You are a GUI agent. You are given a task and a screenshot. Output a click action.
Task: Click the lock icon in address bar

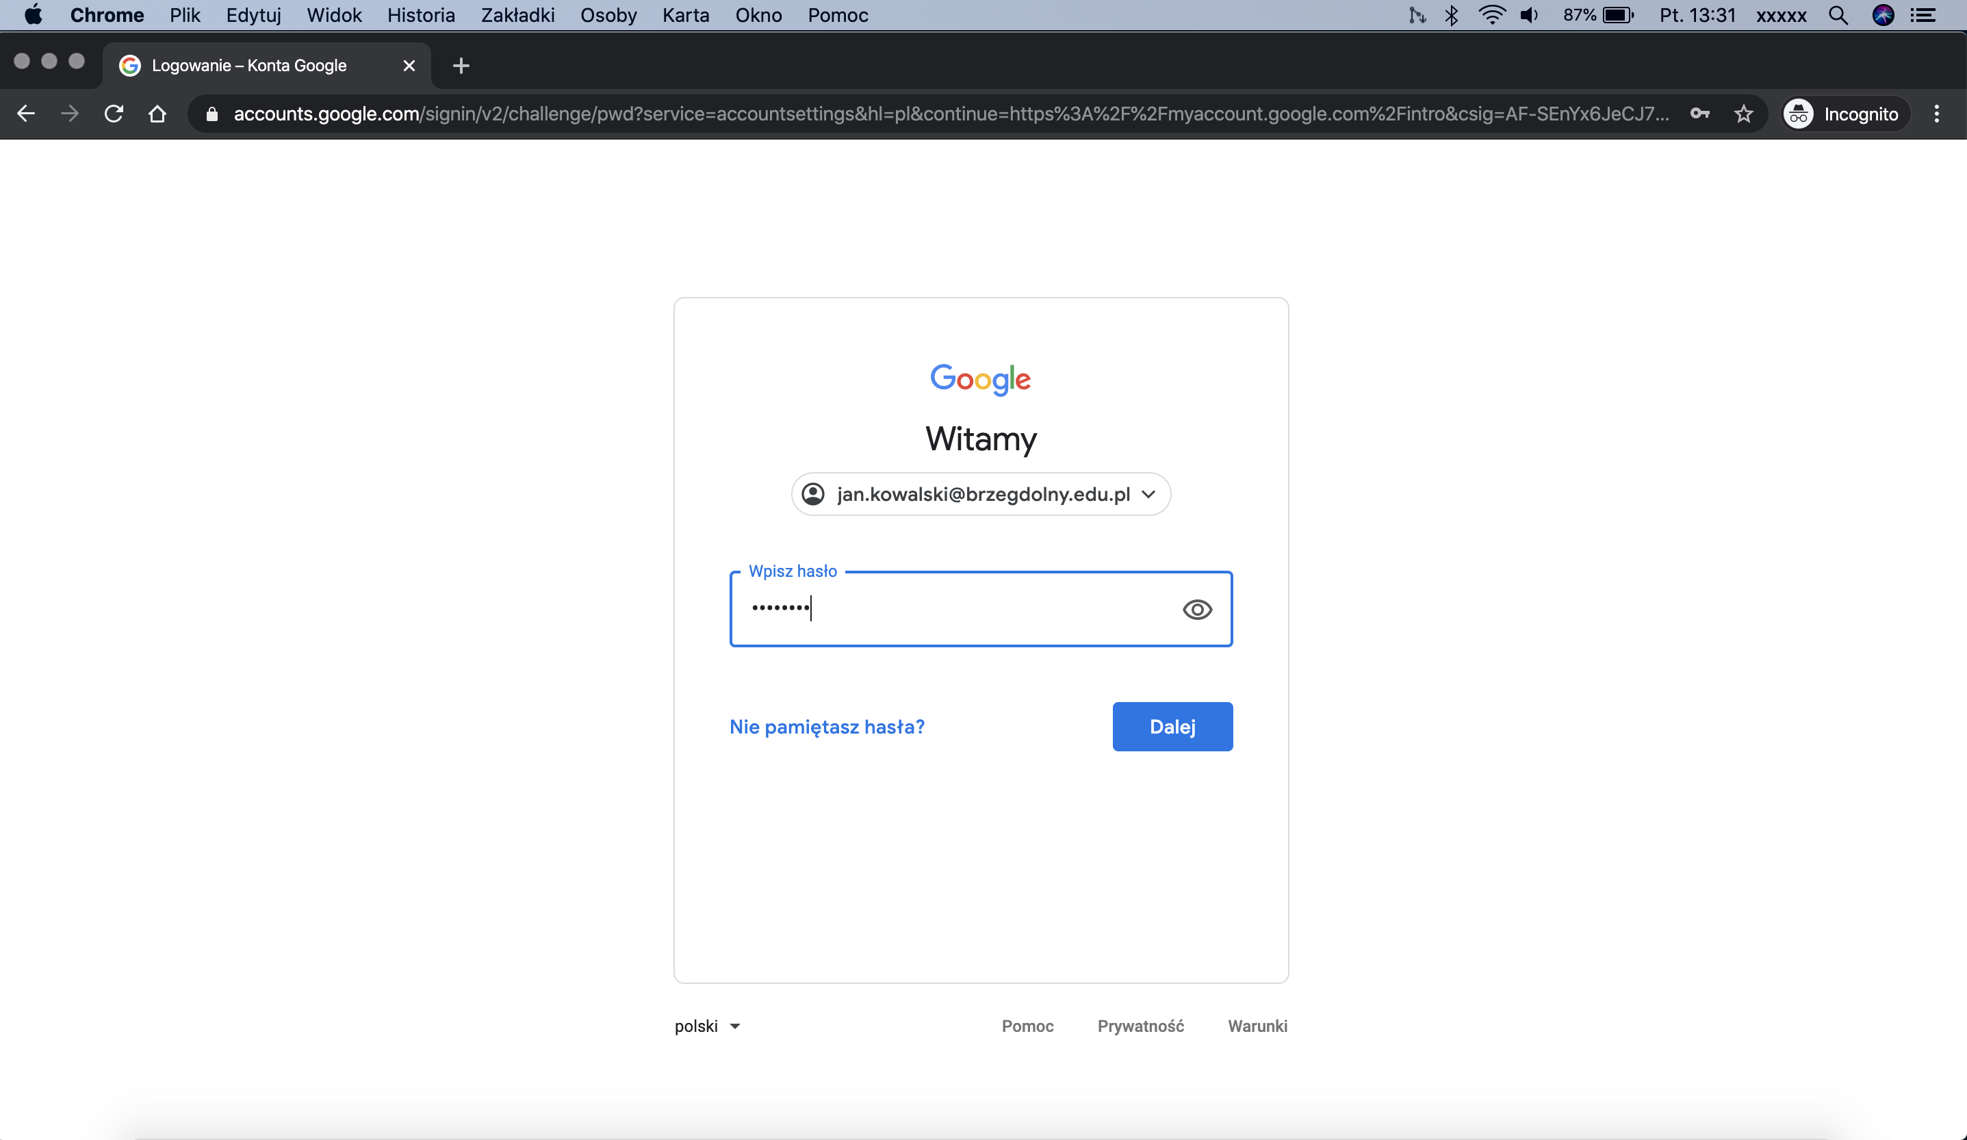pos(211,114)
